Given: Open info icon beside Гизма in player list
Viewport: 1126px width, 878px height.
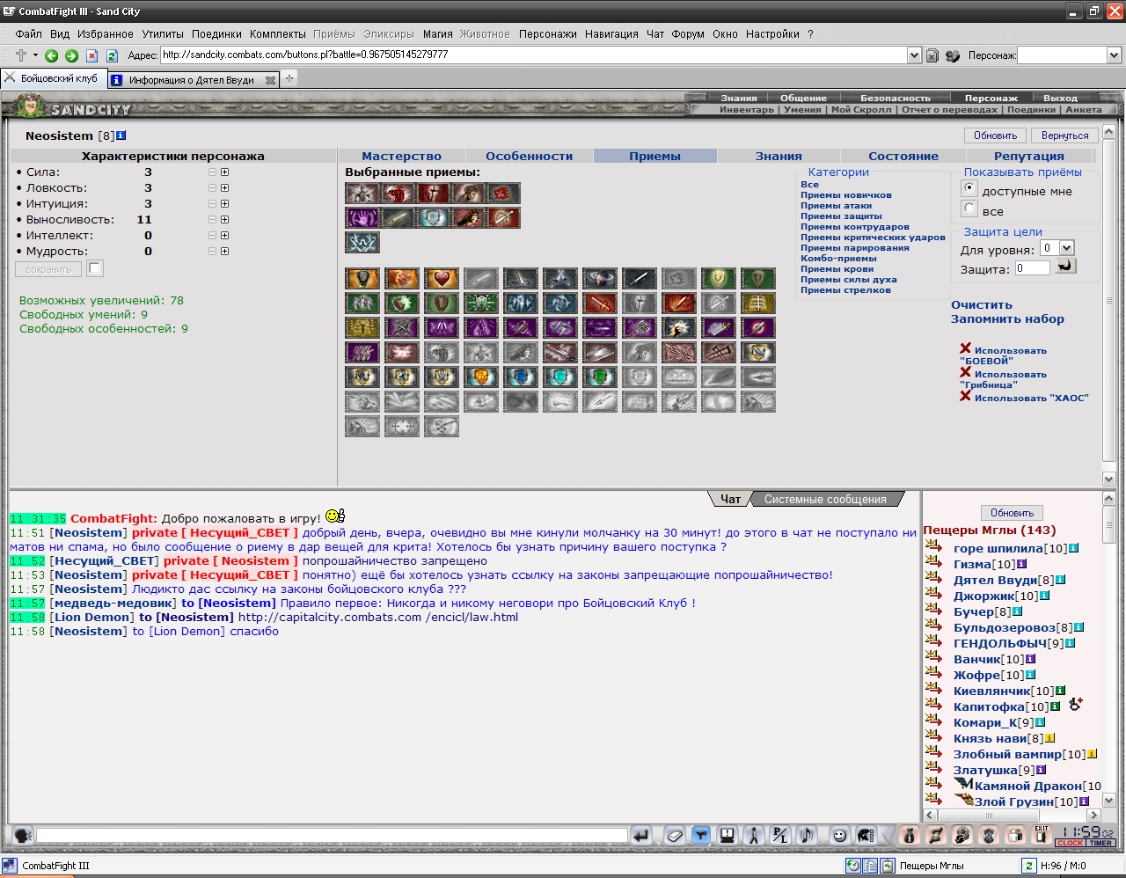Looking at the screenshot, I should (x=1021, y=564).
